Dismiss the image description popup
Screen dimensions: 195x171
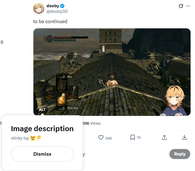[x=42, y=154]
